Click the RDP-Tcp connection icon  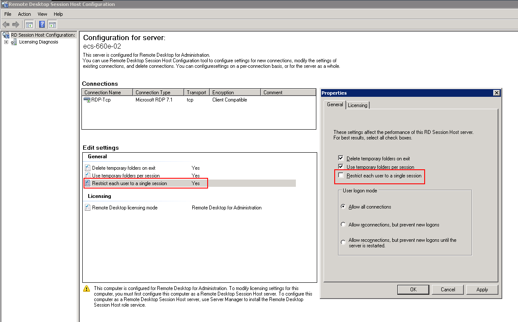coord(87,100)
